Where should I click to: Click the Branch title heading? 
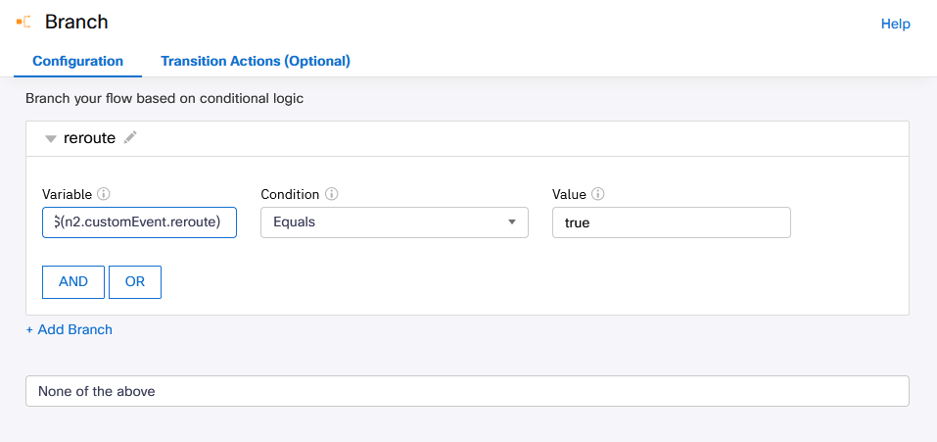click(x=76, y=22)
